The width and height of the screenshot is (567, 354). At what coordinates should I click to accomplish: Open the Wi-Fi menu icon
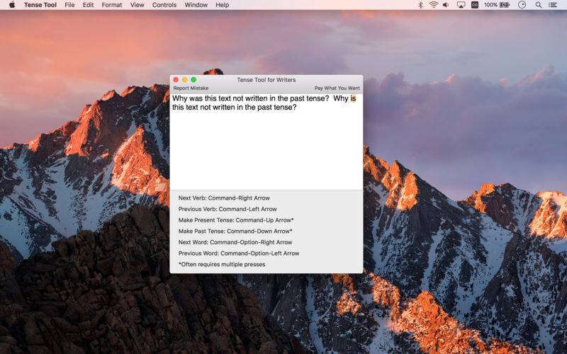point(433,5)
